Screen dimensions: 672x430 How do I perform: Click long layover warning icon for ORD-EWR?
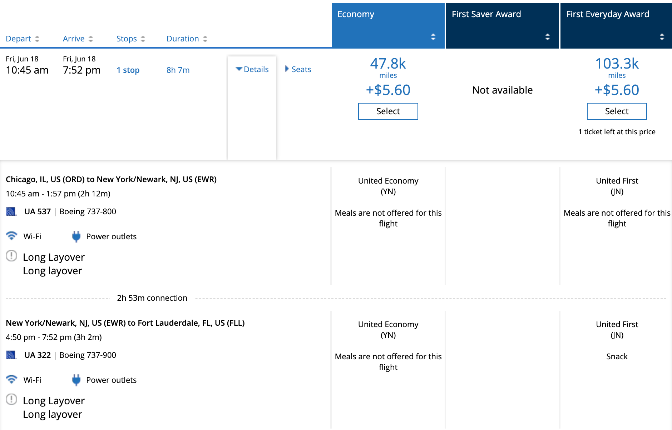[11, 256]
